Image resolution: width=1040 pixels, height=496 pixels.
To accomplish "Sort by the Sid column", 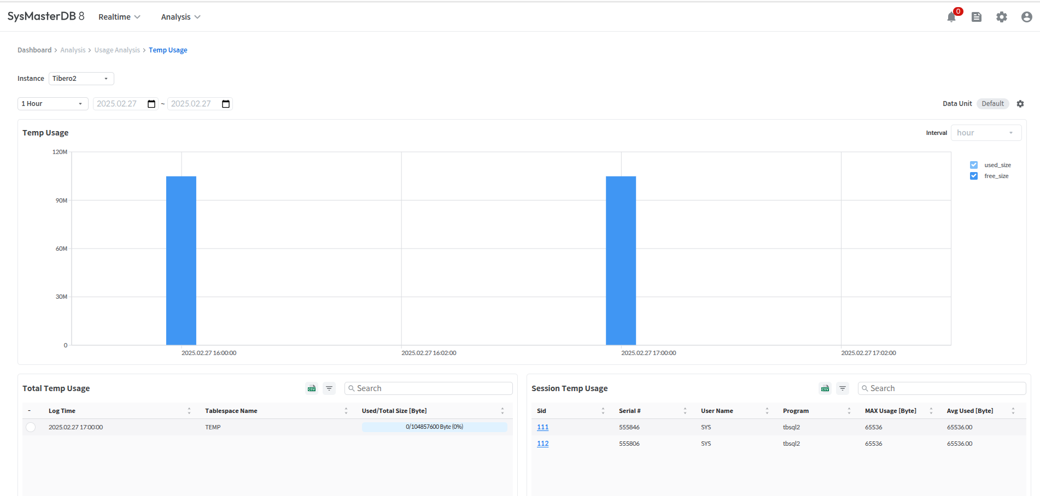I will click(603, 411).
